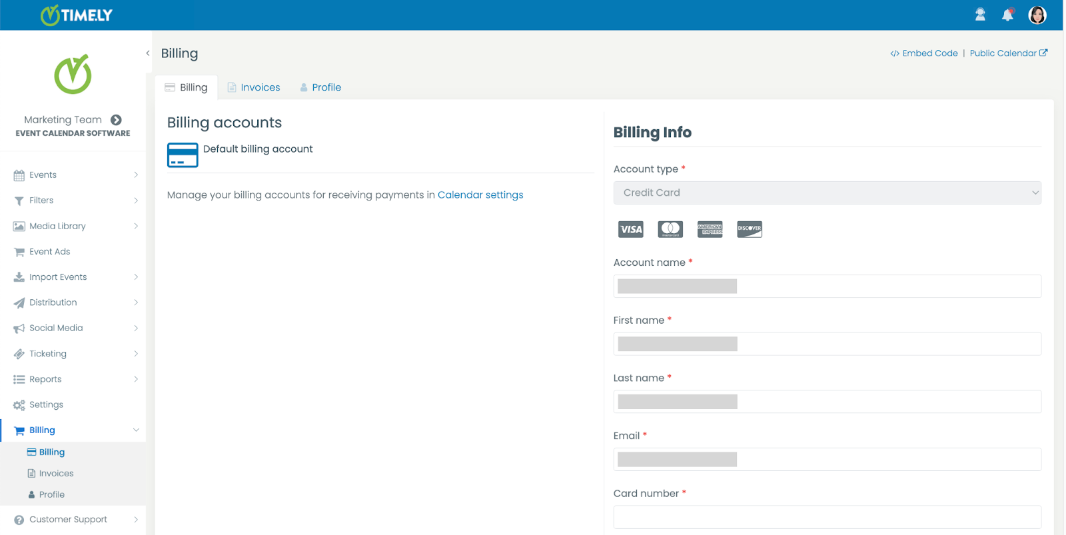This screenshot has height=535, width=1066.
Task: Click the Reports list icon
Action: coord(19,379)
